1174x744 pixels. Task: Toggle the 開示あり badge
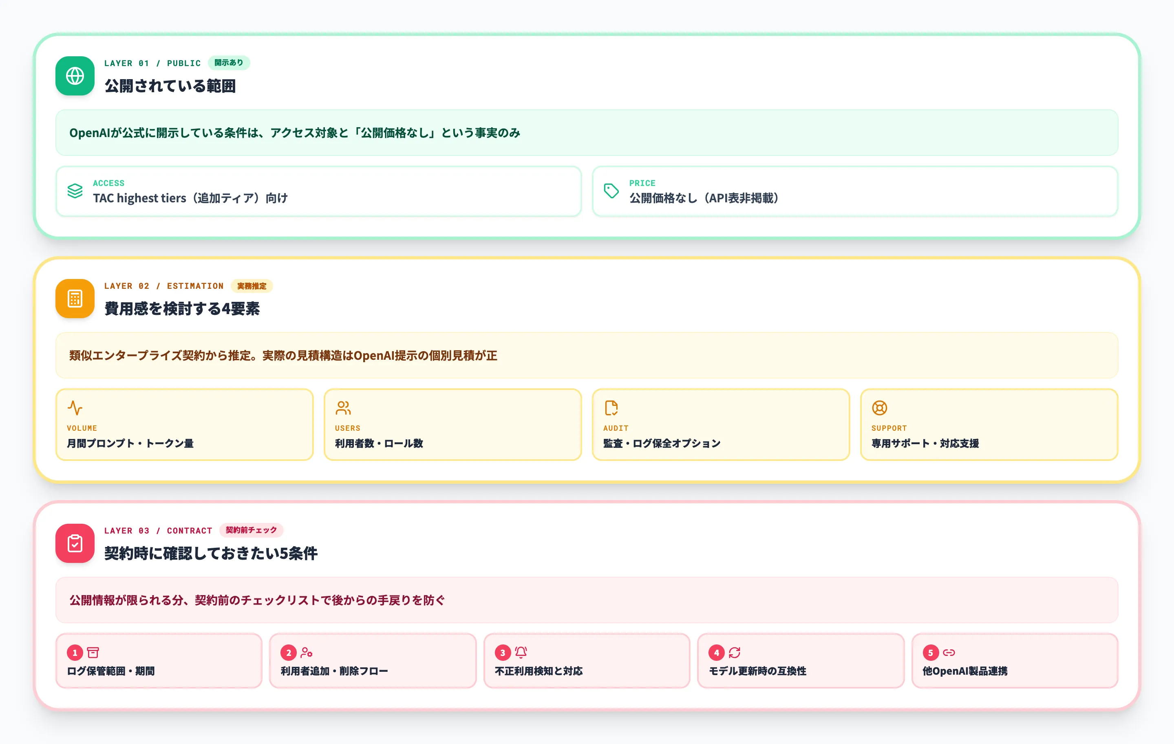[229, 62]
